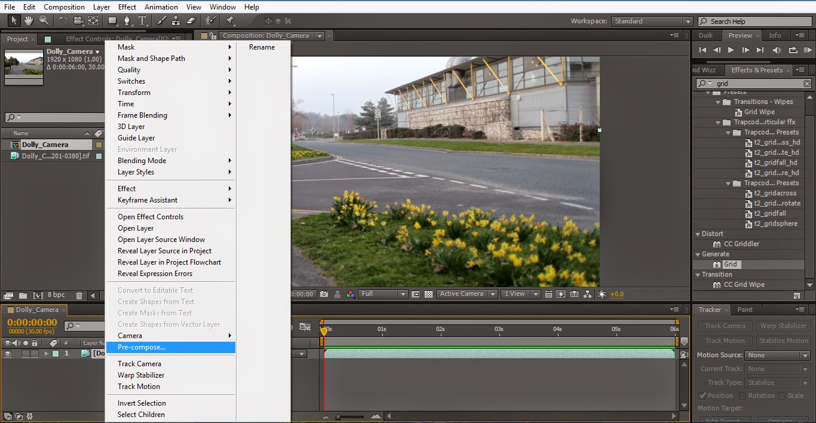Viewport: 816px width, 423px height.
Task: Click the timeline zoom slider handle
Action: (338, 416)
